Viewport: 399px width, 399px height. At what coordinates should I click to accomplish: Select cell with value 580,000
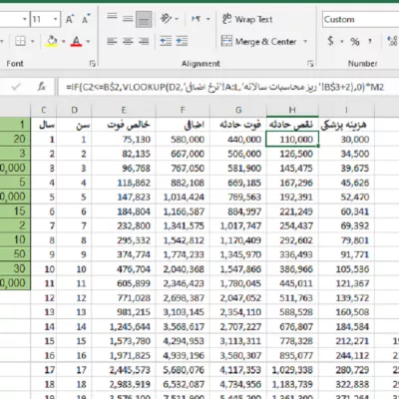click(183, 139)
